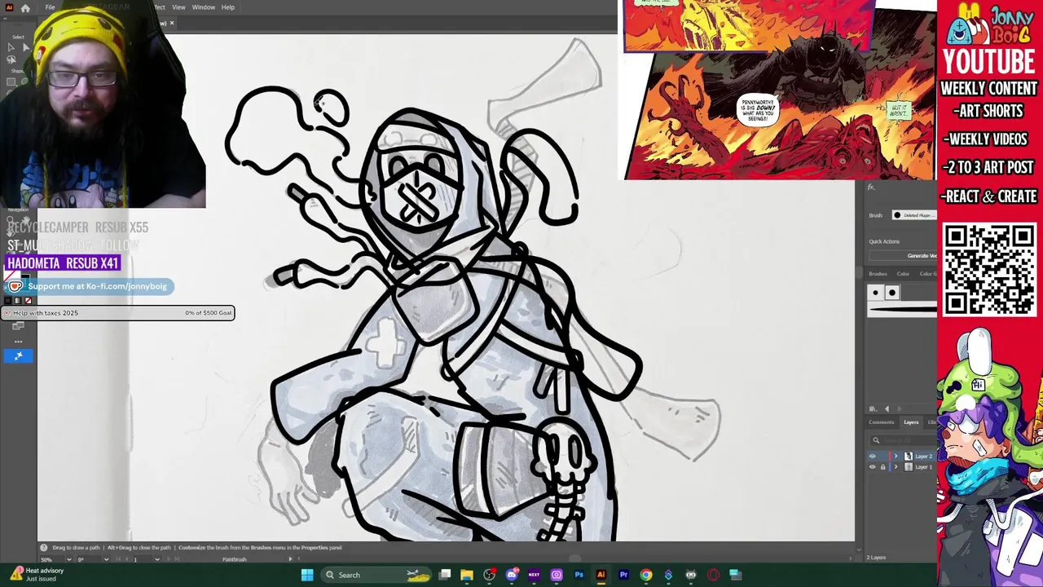Select the Rectangle shape tool
The width and height of the screenshot is (1043, 587).
11,82
